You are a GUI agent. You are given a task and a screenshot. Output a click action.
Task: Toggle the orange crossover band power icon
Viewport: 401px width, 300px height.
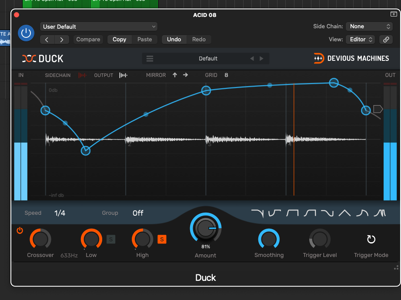pyautogui.click(x=20, y=230)
